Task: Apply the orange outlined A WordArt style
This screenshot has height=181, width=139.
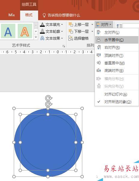Action: pyautogui.click(x=25, y=31)
